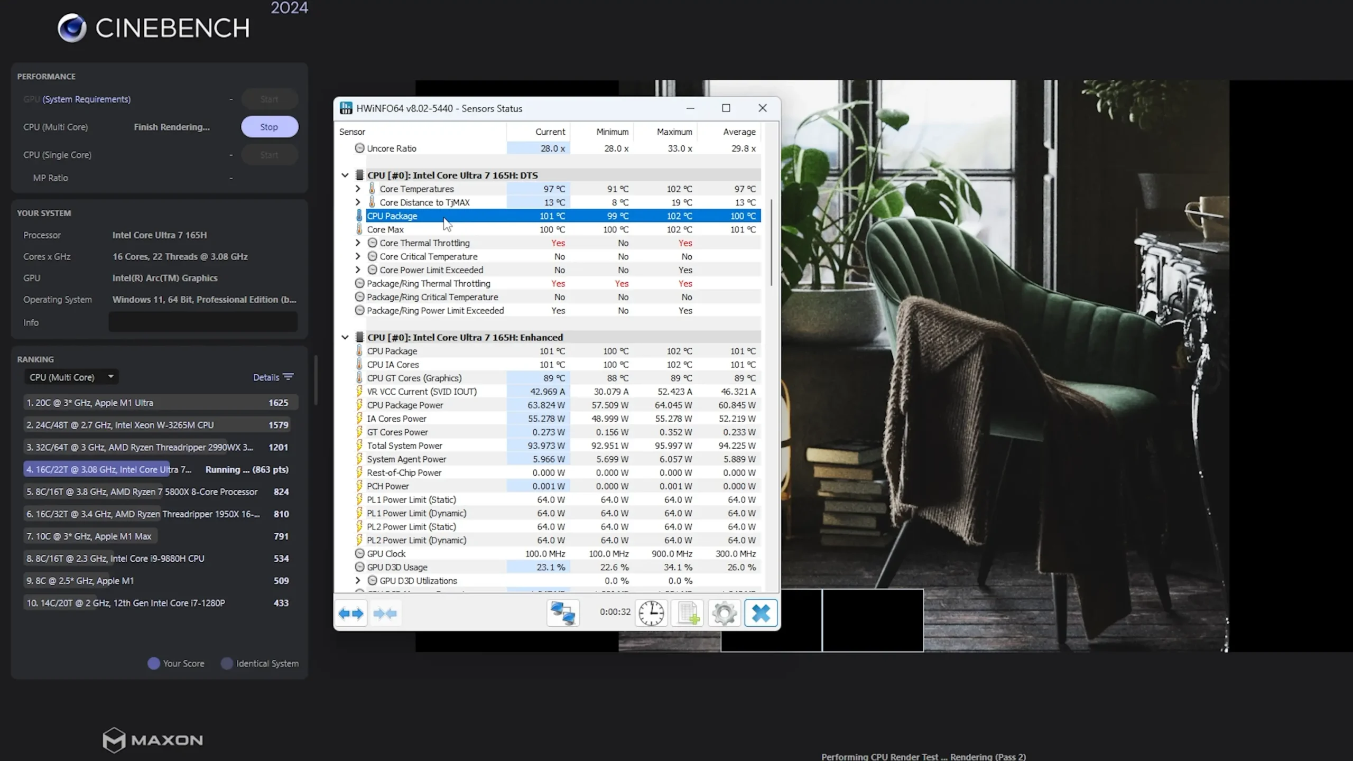
Task: Open the CPU (Multi Core) ranking dropdown
Action: pos(71,377)
